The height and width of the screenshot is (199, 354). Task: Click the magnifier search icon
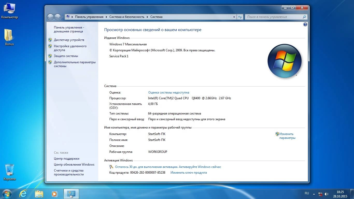pyautogui.click(x=305, y=17)
